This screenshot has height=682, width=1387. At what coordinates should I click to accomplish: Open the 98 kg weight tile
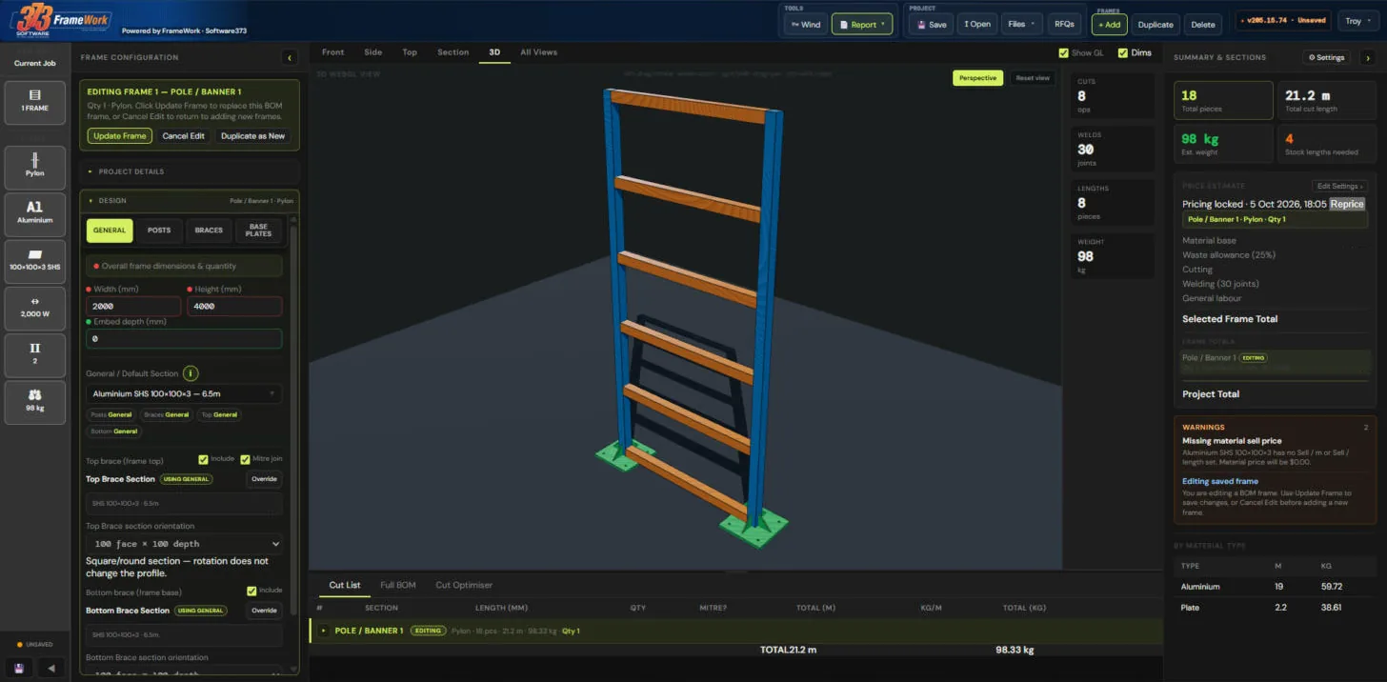[x=34, y=402]
